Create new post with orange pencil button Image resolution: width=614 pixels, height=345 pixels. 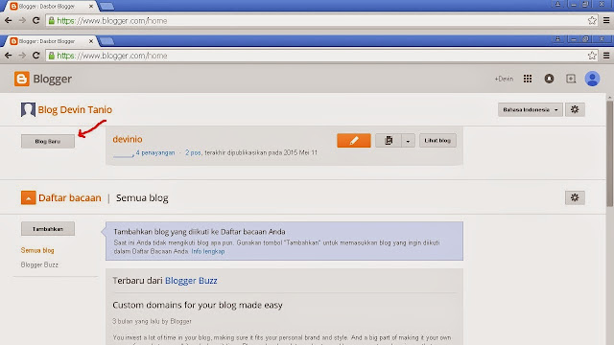[x=354, y=141]
